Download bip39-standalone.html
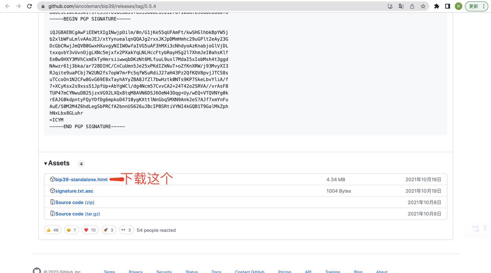This screenshot has width=491, height=273. [81, 179]
